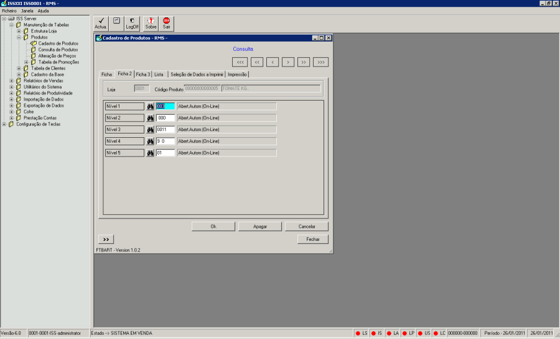The height and width of the screenshot is (339, 560).
Task: Go to previous record with < button
Action: coord(273,62)
